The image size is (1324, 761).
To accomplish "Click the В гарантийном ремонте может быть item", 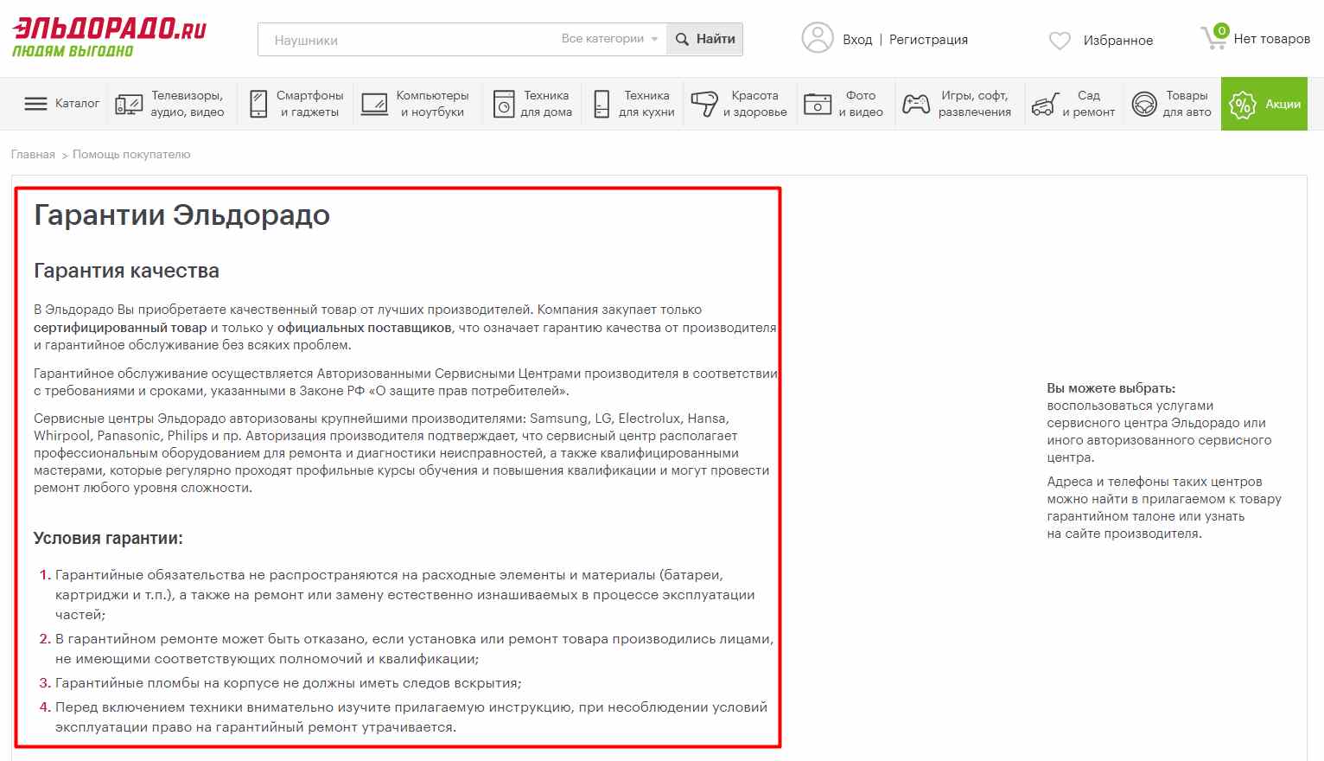I will click(414, 649).
